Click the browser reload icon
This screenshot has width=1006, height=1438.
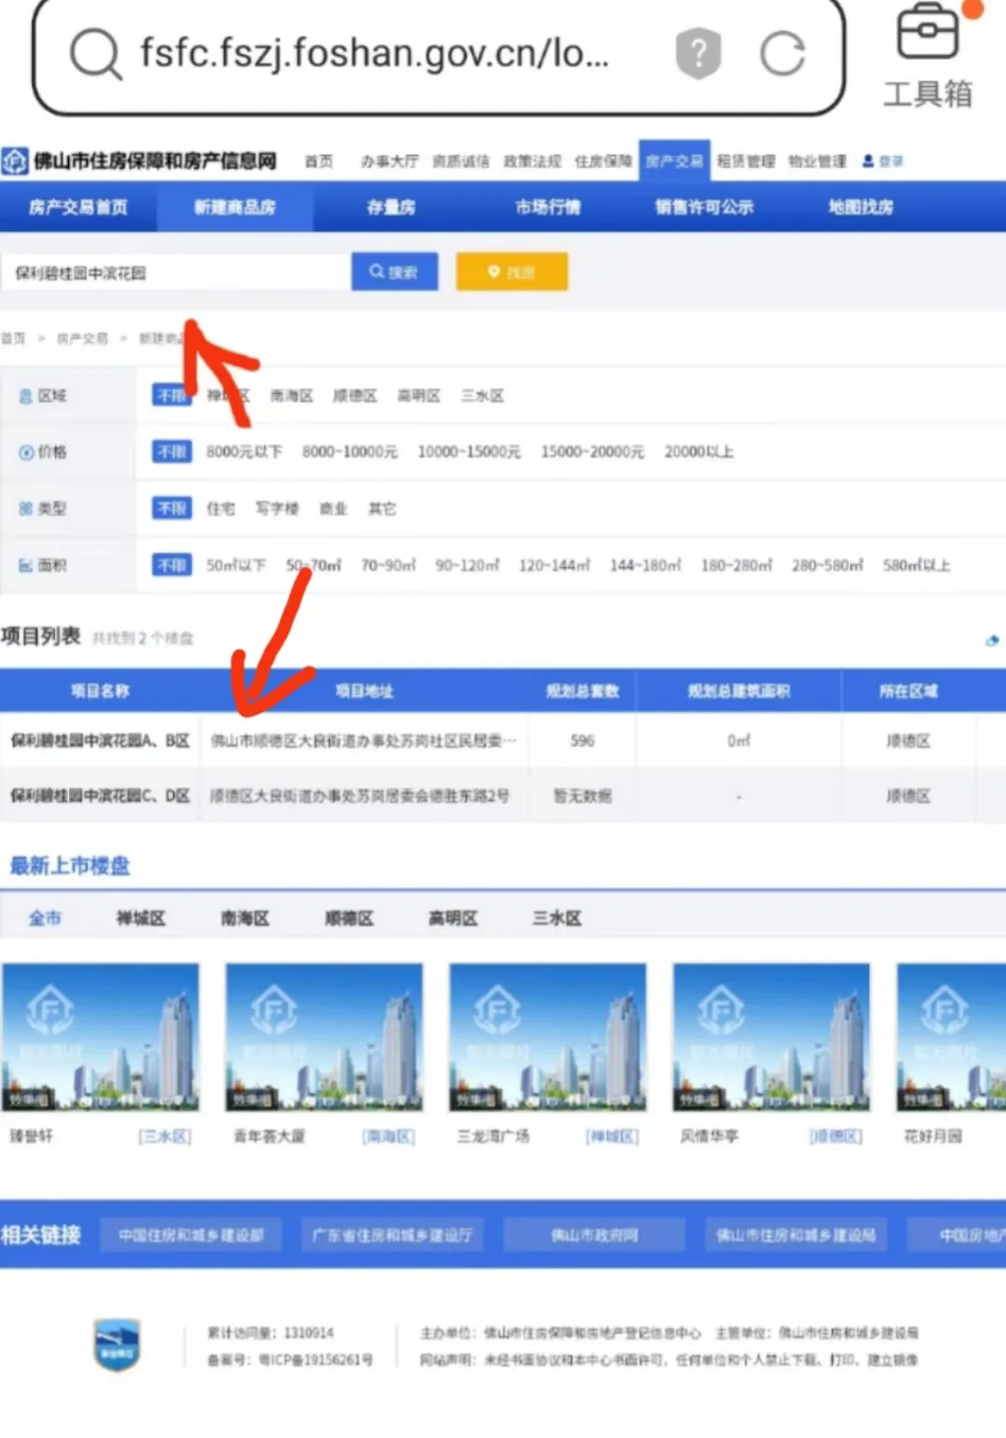pyautogui.click(x=781, y=53)
